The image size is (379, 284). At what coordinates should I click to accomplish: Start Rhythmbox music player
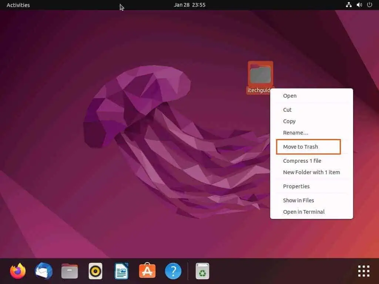(x=95, y=271)
